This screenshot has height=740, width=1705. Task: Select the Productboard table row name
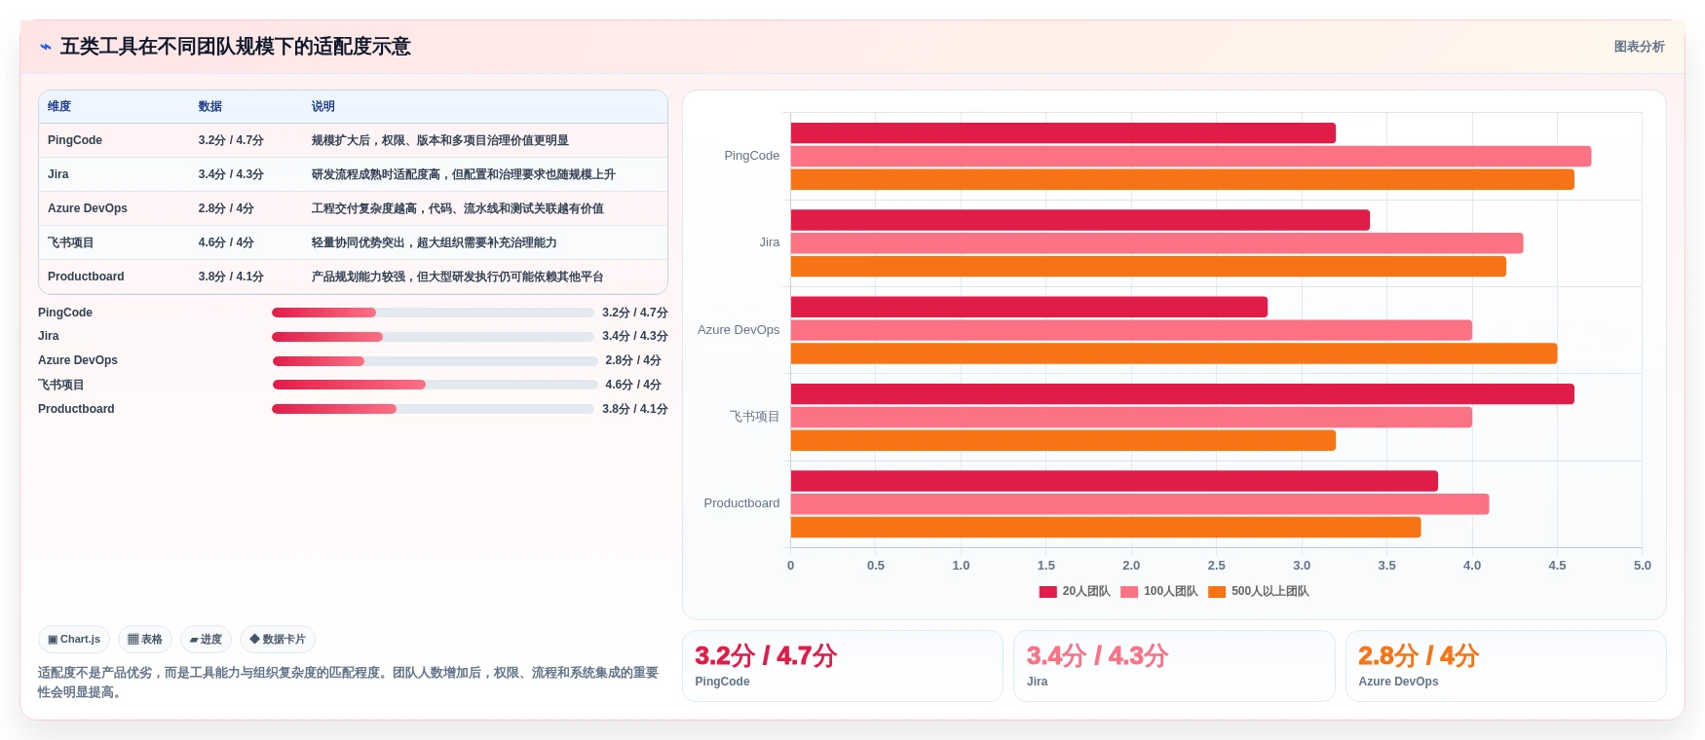(86, 277)
